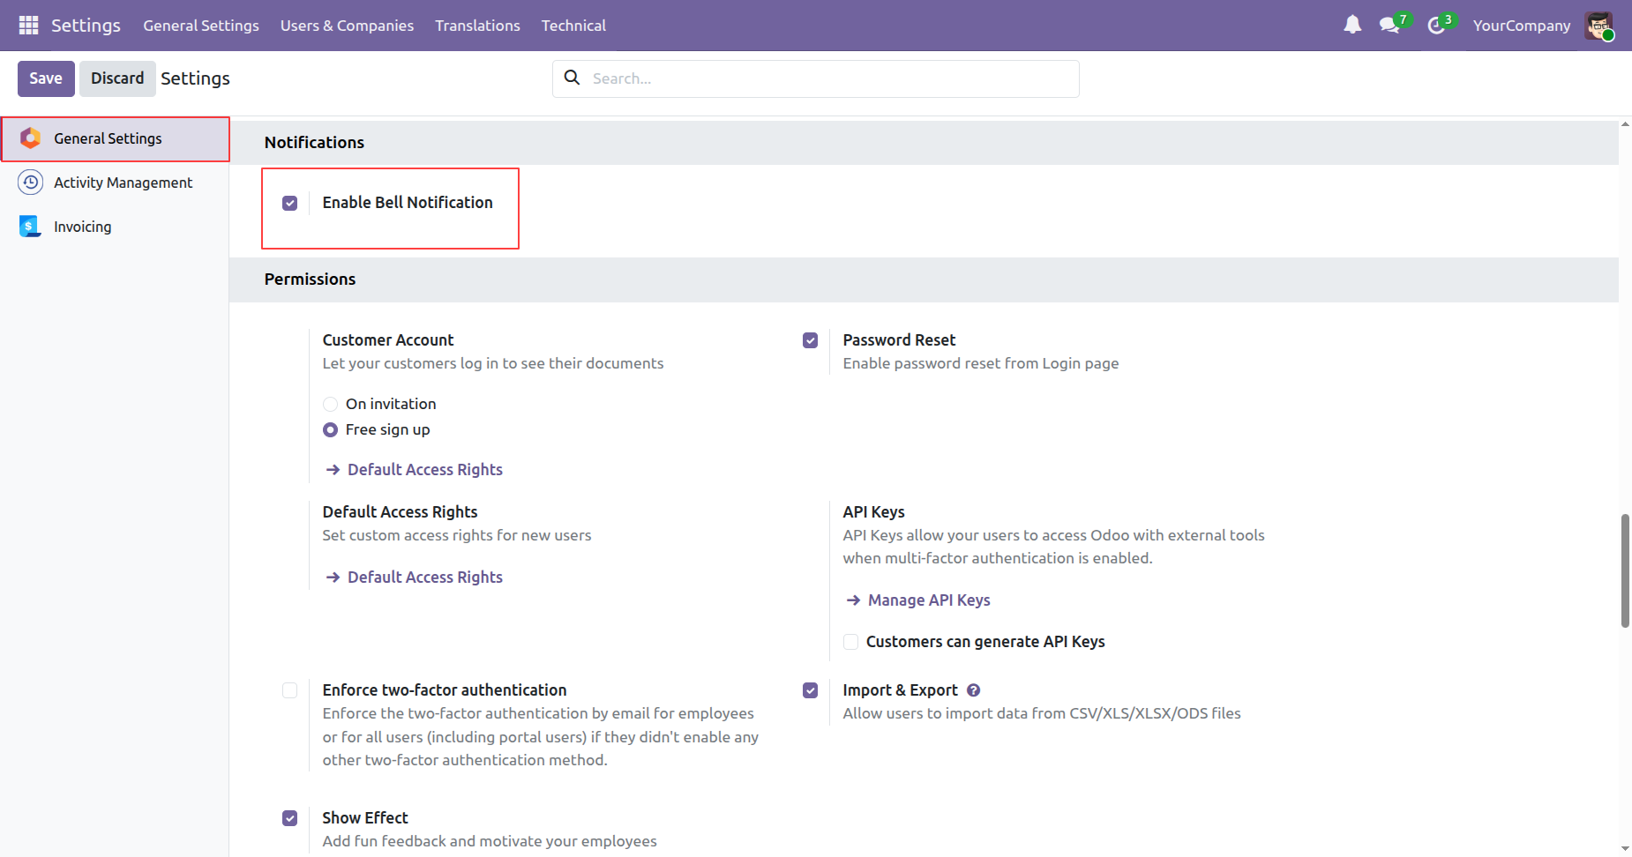Click the Settings app title
Viewport: 1632px width, 857px height.
click(86, 26)
